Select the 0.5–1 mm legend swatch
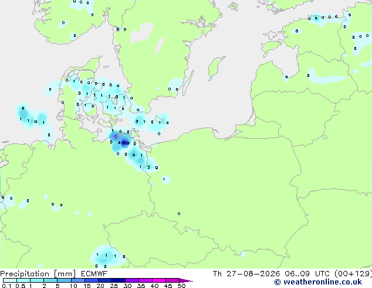 point(23,280)
